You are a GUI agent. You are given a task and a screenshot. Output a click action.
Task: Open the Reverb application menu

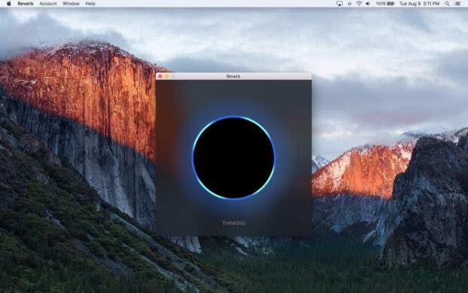click(26, 4)
